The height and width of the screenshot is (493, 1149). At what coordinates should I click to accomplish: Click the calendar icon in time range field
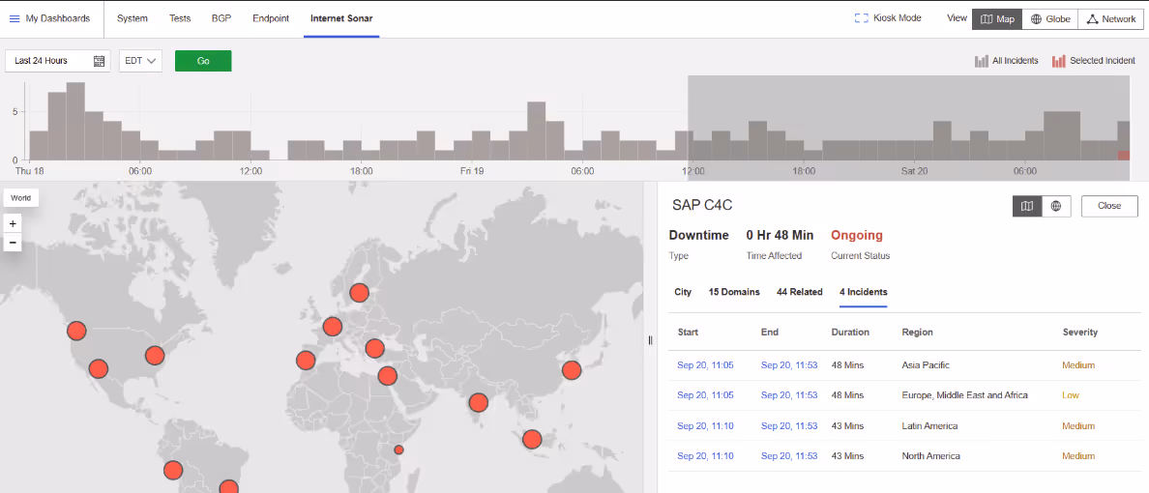tap(99, 61)
